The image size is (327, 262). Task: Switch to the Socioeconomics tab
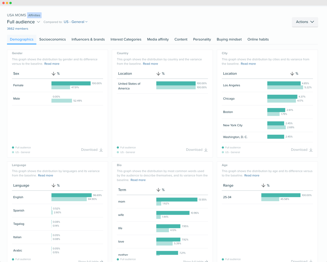[x=52, y=39]
